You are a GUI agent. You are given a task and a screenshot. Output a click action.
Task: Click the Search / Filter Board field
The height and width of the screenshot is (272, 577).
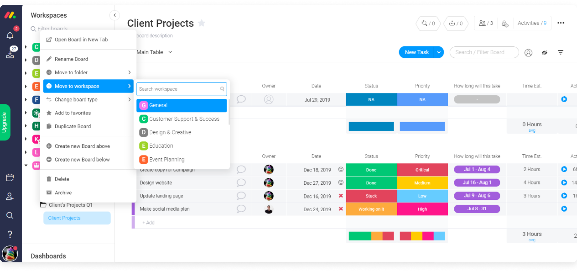click(484, 52)
